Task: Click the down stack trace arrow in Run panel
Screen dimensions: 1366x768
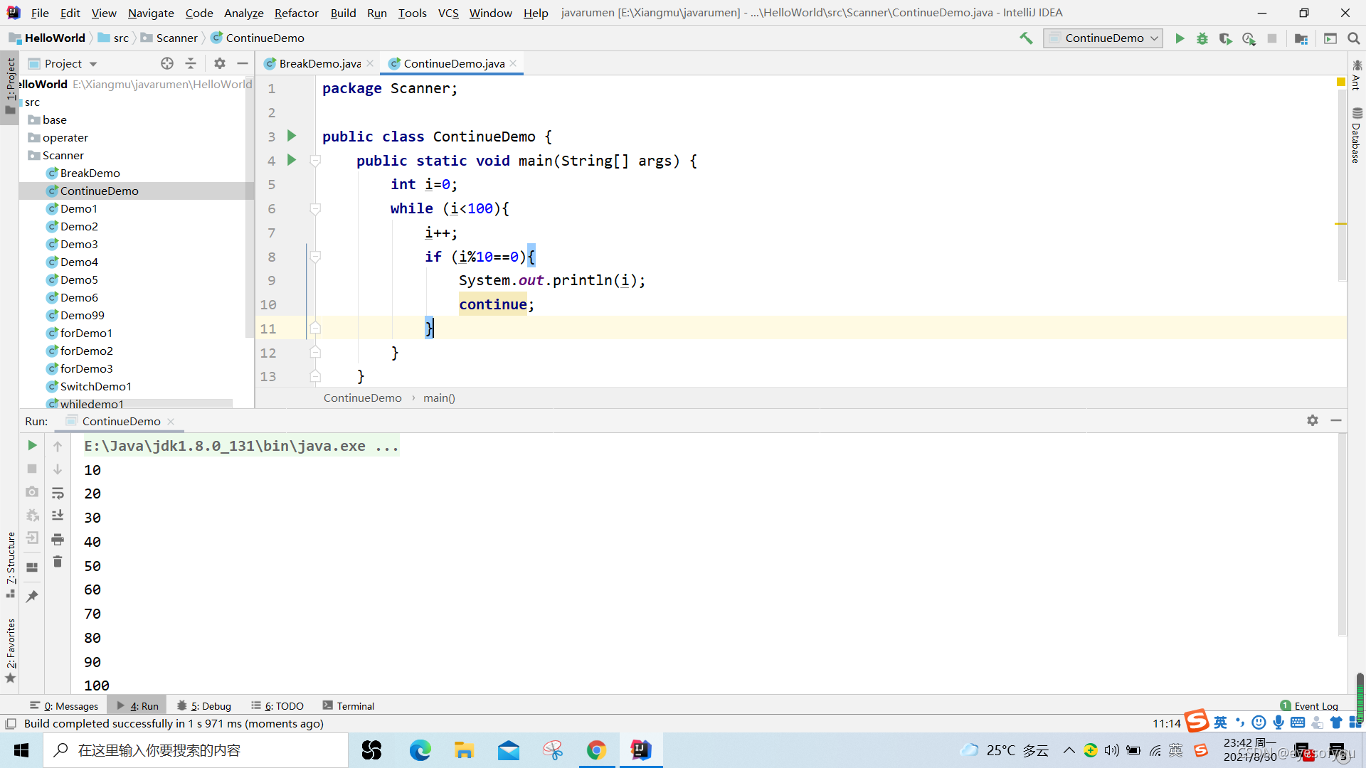Action: [58, 469]
